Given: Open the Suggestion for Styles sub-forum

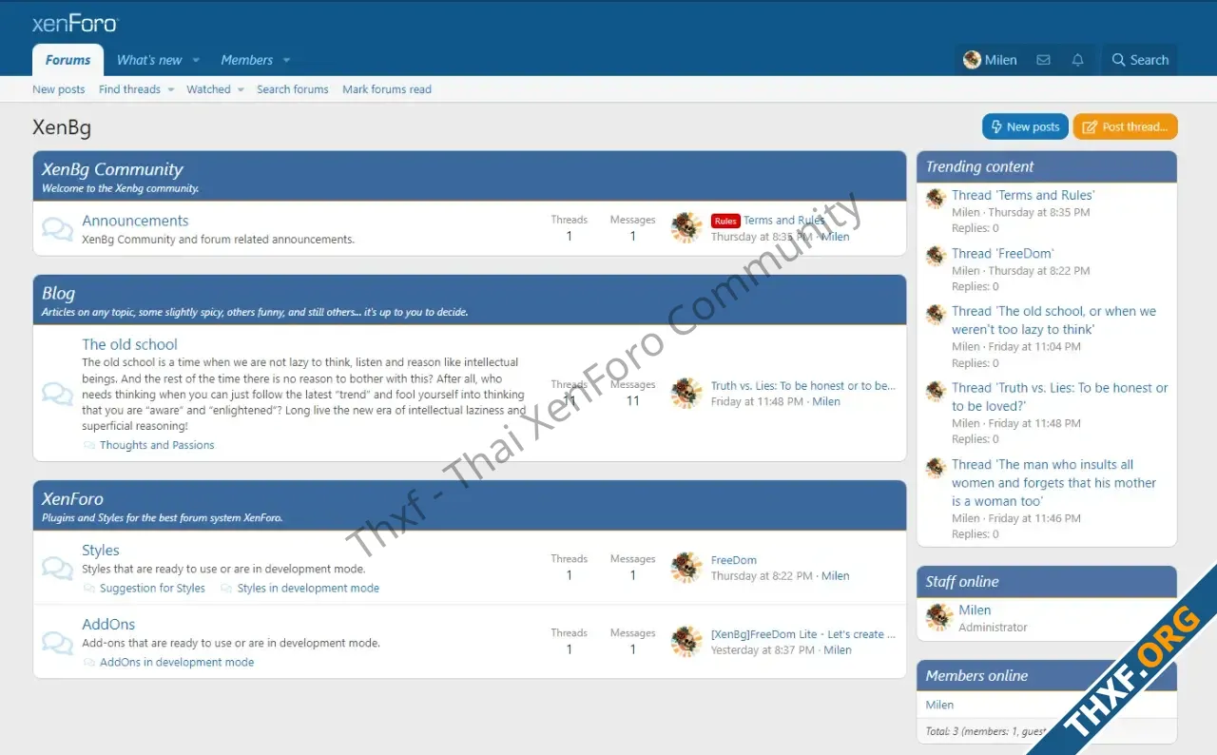Looking at the screenshot, I should 152,589.
